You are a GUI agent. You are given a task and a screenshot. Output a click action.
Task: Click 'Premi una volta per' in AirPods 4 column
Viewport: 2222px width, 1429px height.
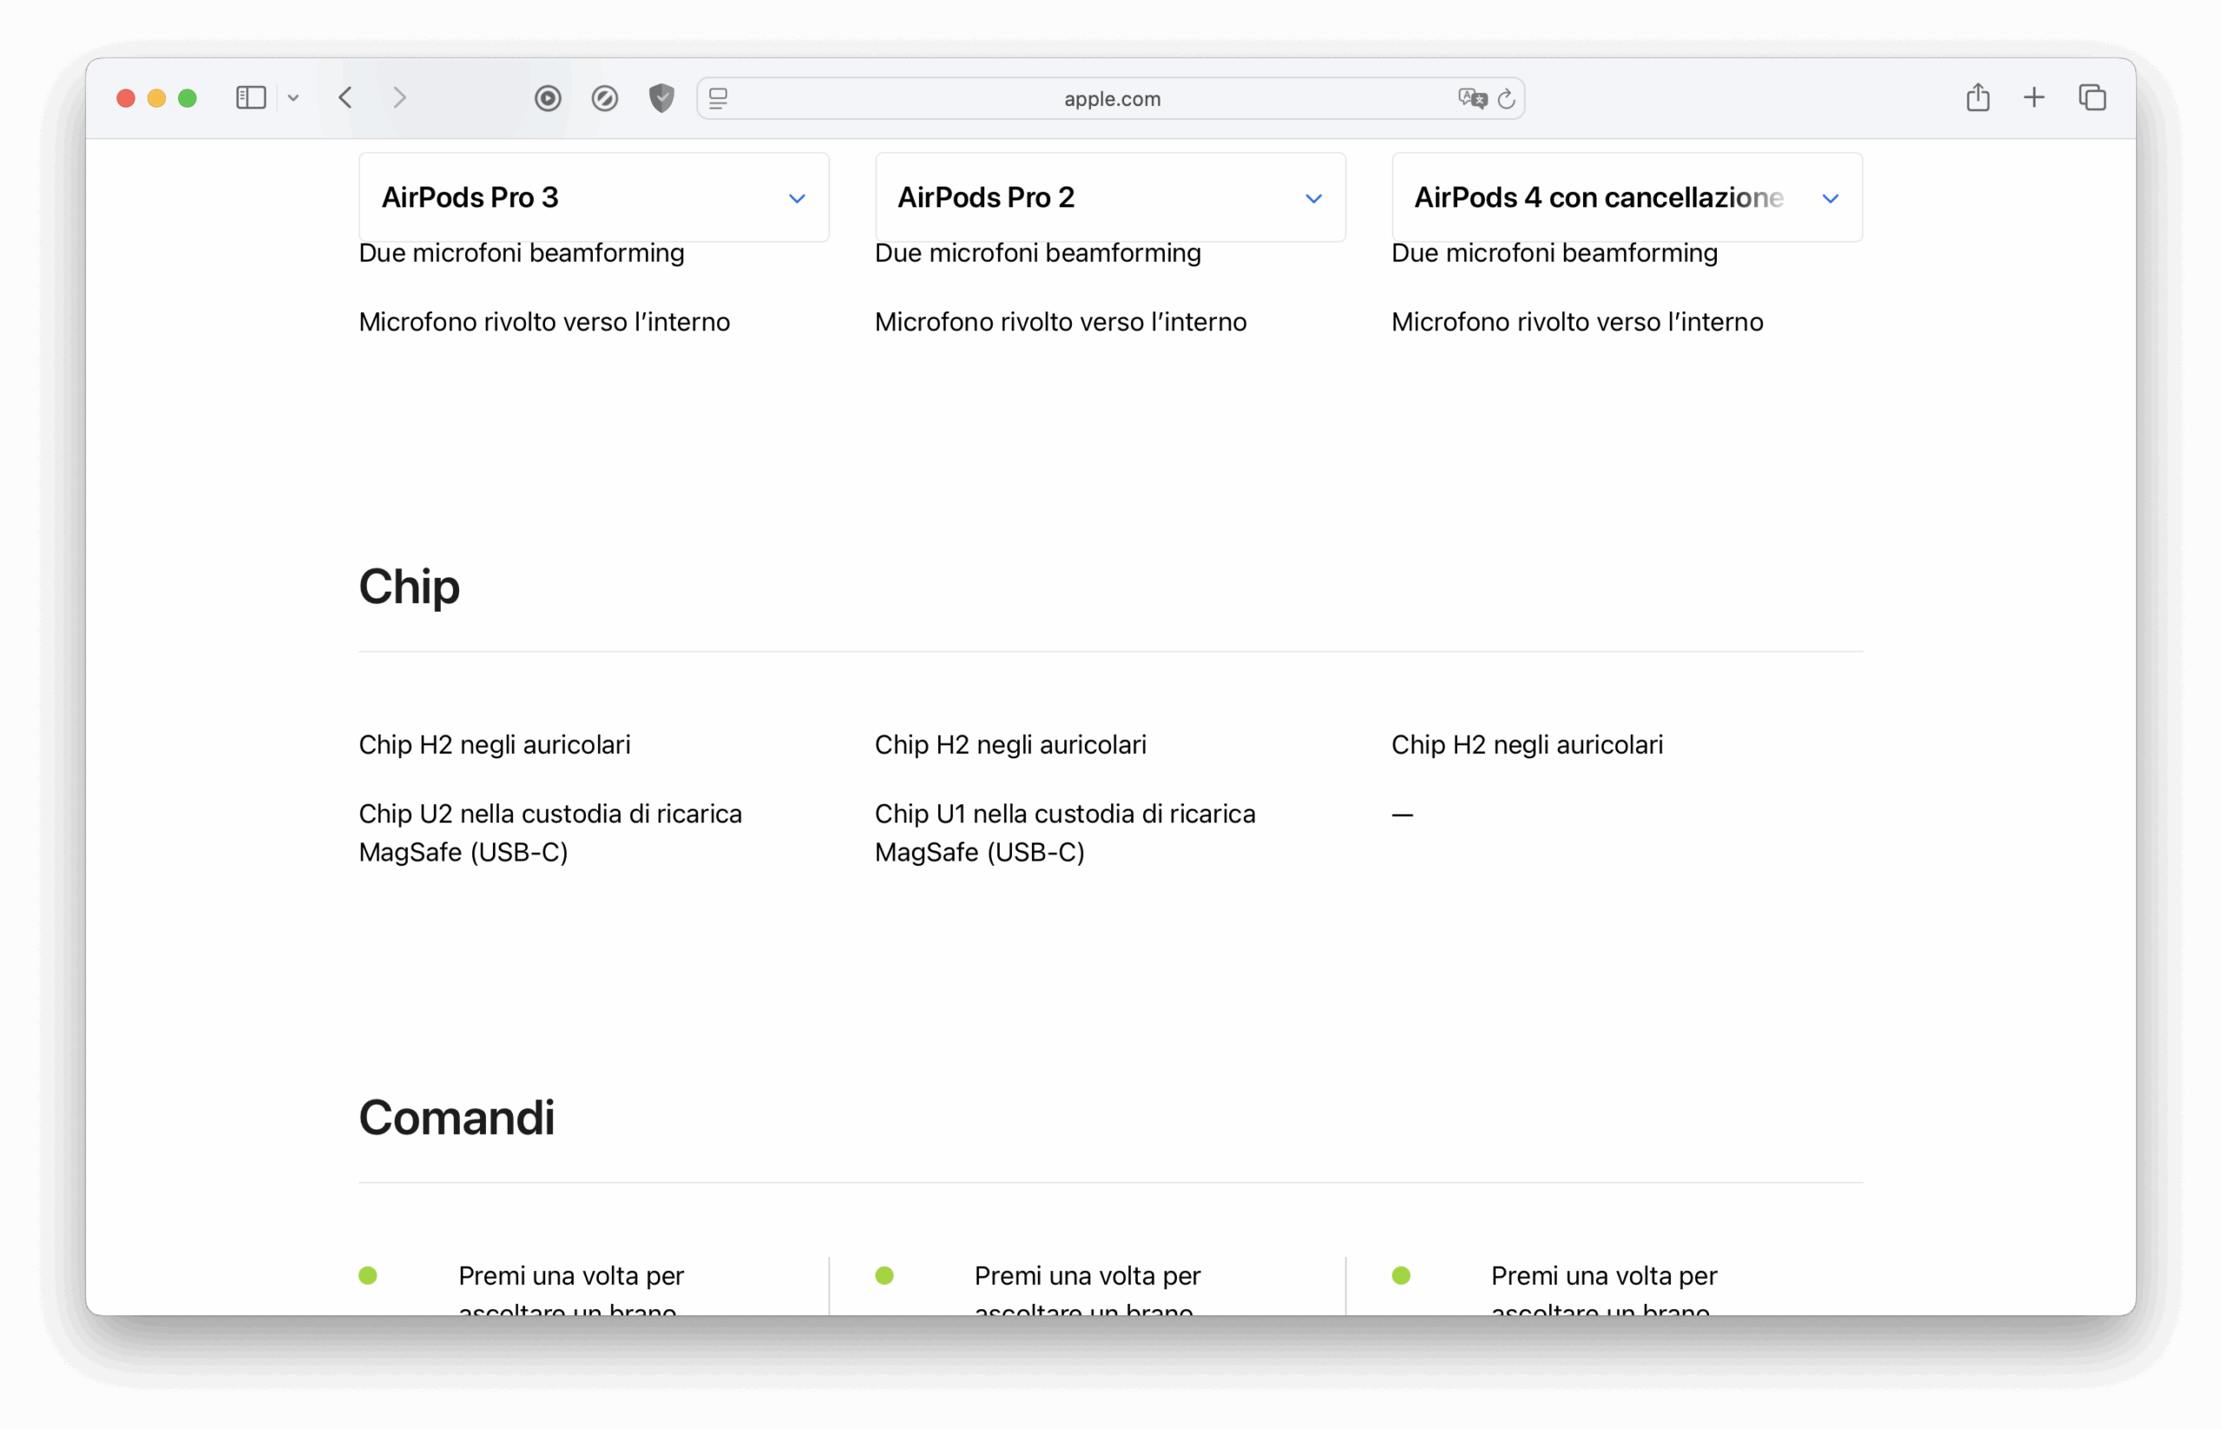pyautogui.click(x=1605, y=1276)
